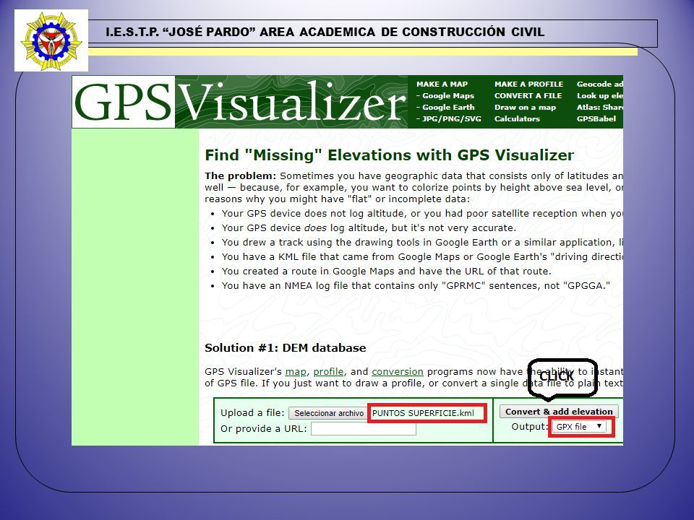Follow the 'map' hyperlink
The height and width of the screenshot is (520, 694).
point(296,372)
